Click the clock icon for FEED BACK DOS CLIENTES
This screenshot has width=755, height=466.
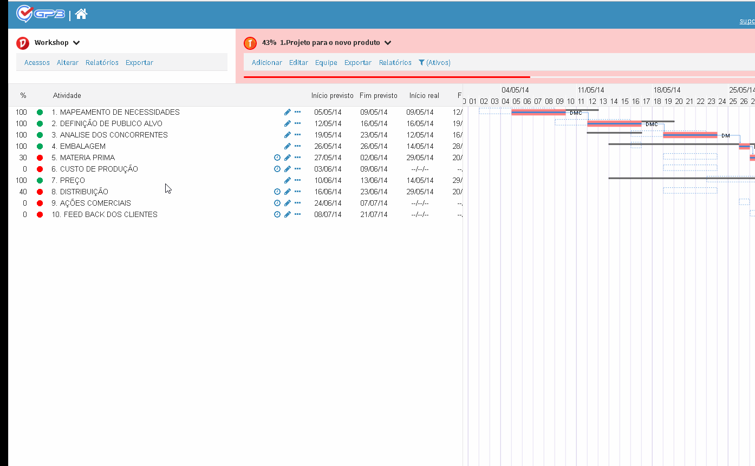[x=277, y=214]
